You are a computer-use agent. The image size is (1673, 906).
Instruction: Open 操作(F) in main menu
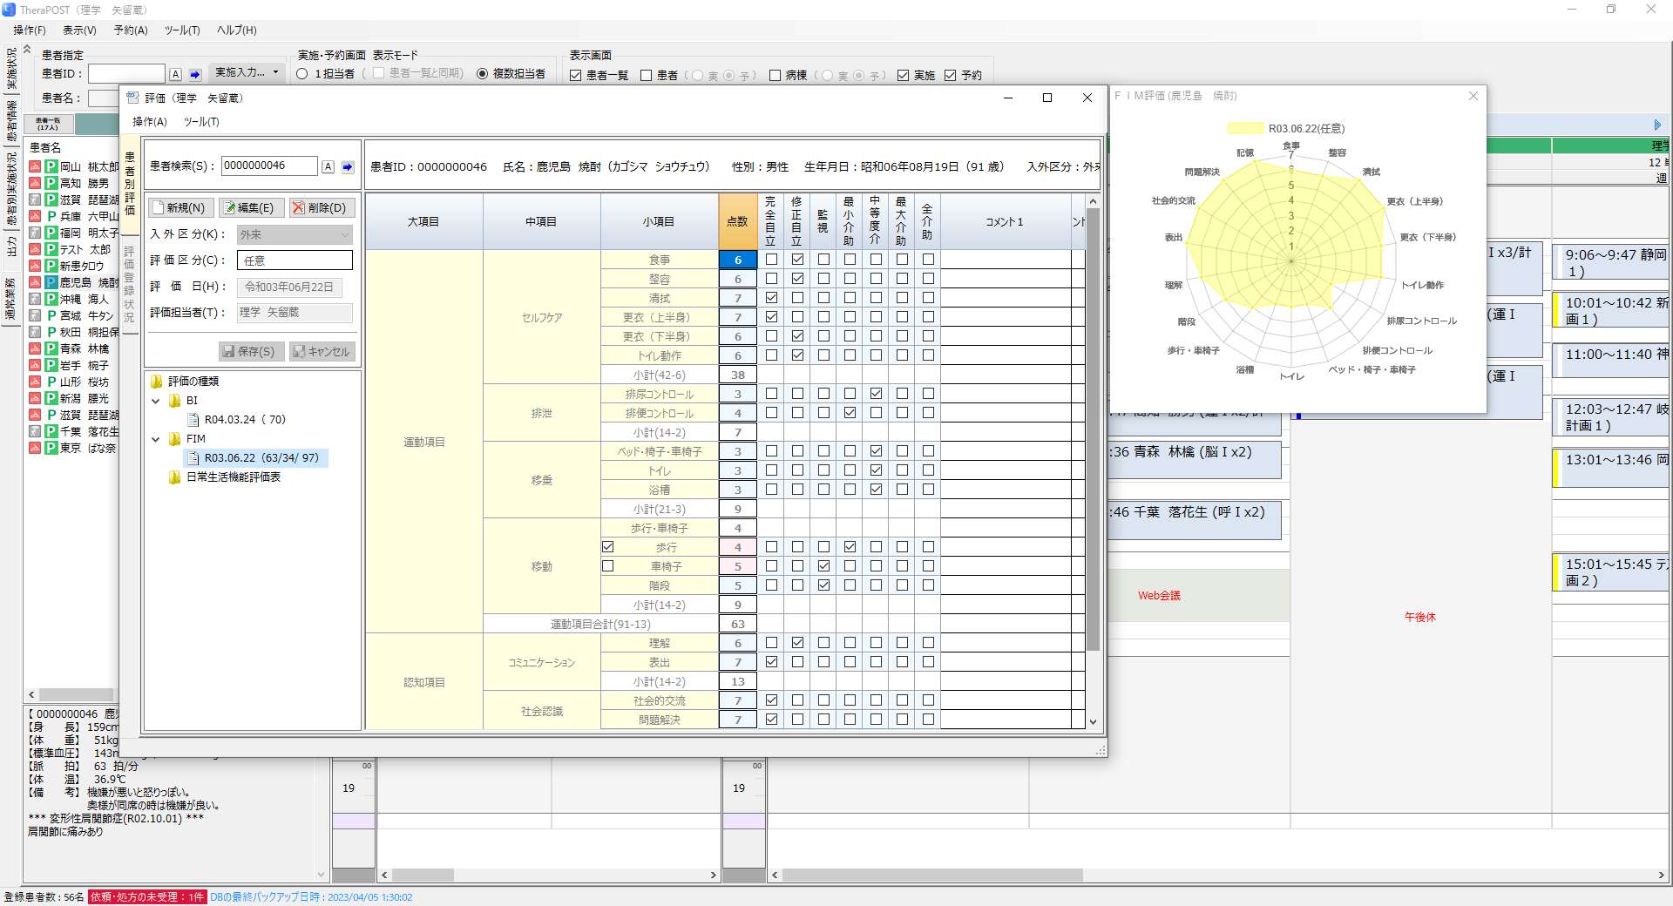30,30
